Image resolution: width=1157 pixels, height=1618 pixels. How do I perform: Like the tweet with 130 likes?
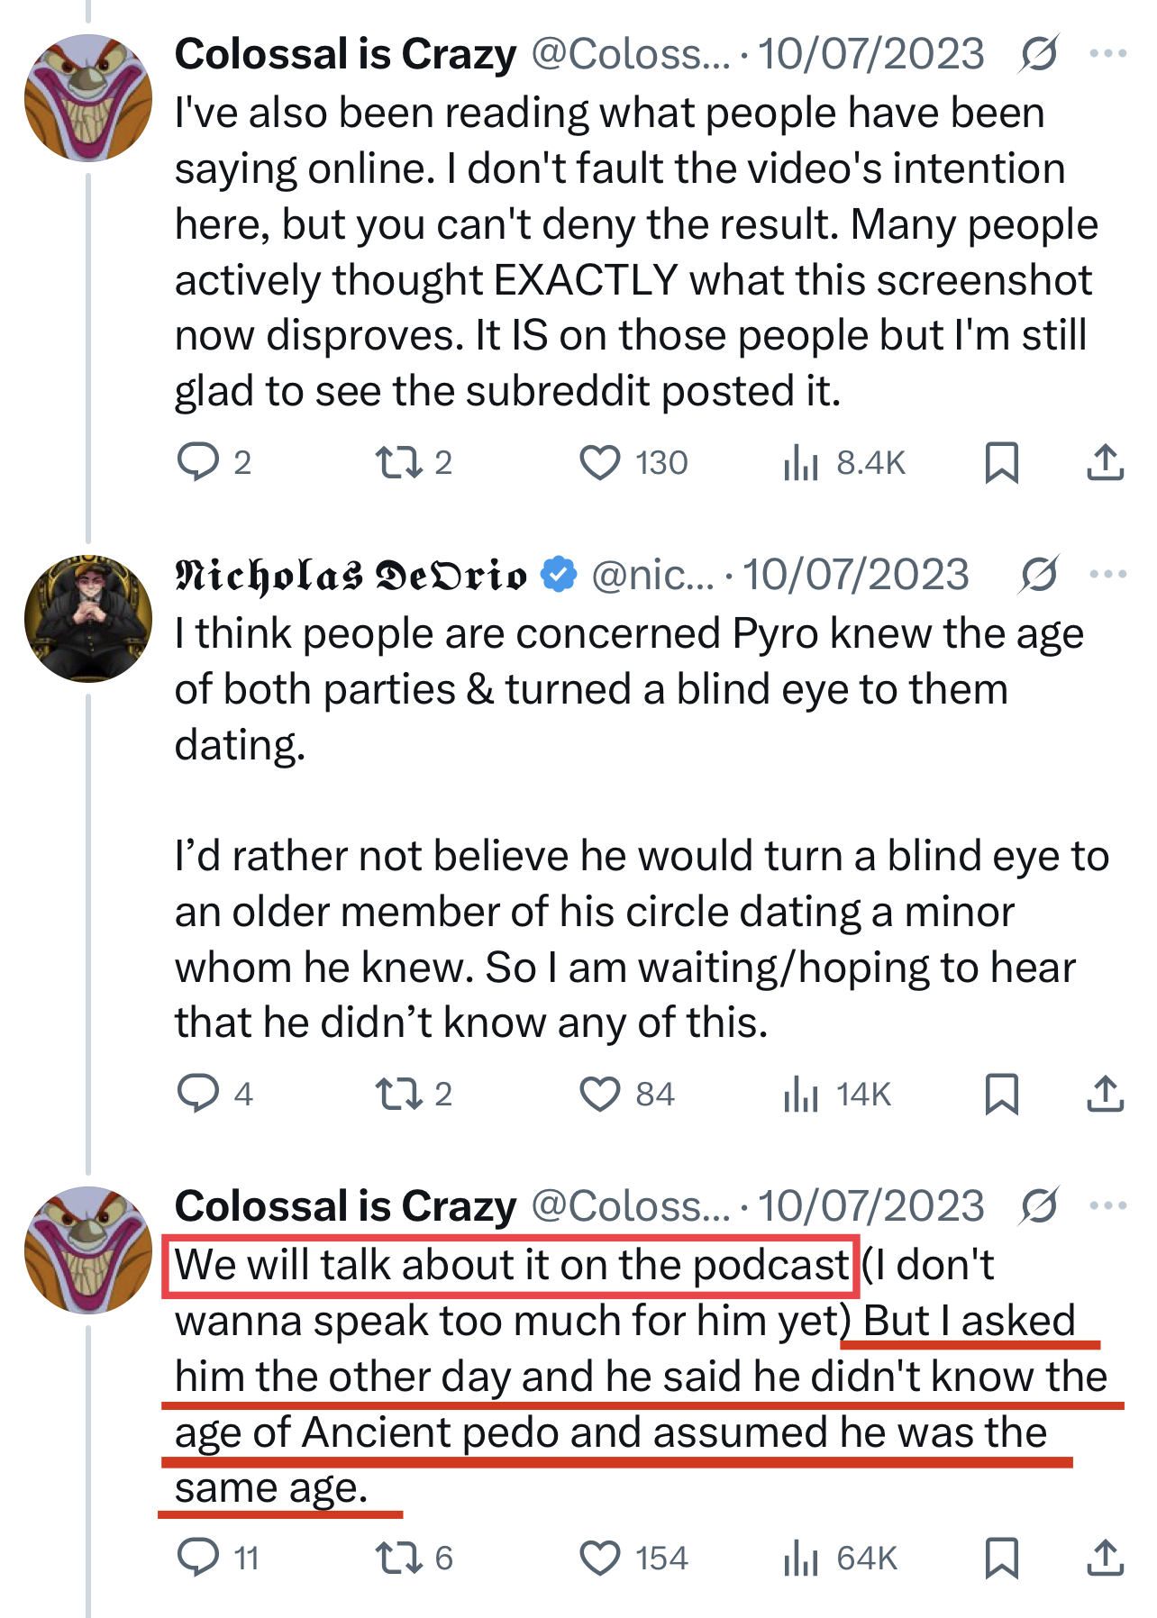click(599, 462)
